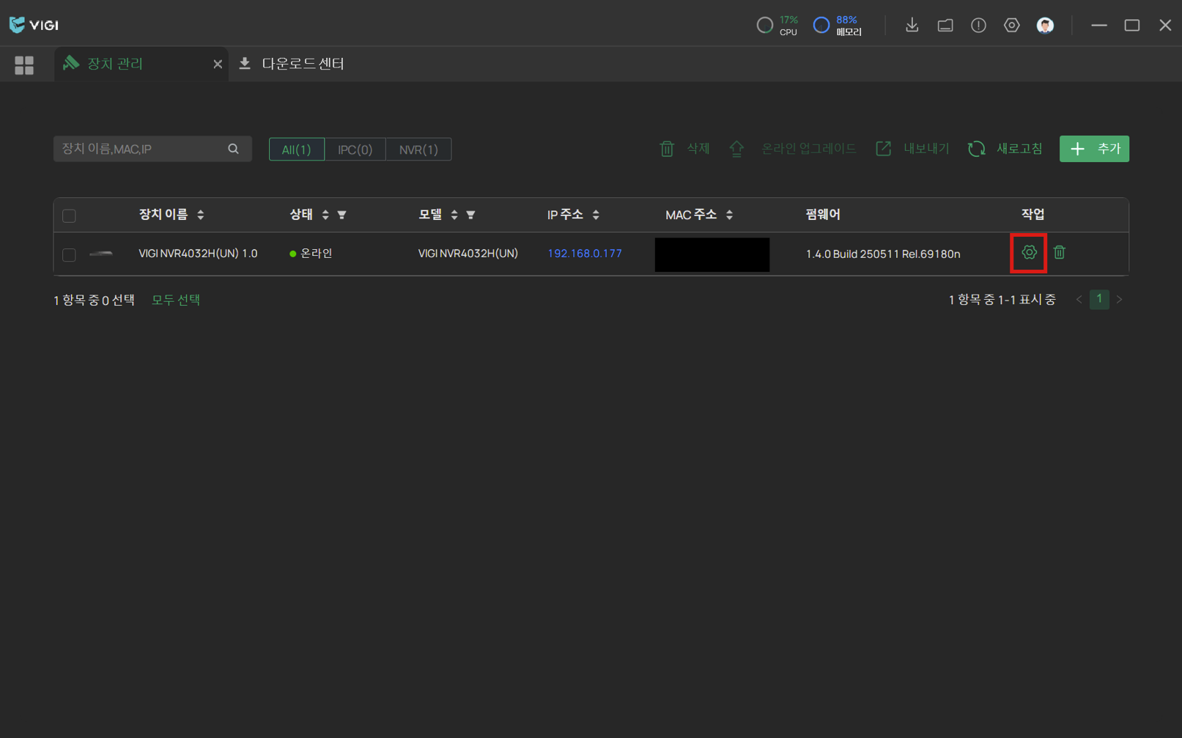The image size is (1182, 738).
Task: Click the trash icon in device row
Action: click(x=1059, y=253)
